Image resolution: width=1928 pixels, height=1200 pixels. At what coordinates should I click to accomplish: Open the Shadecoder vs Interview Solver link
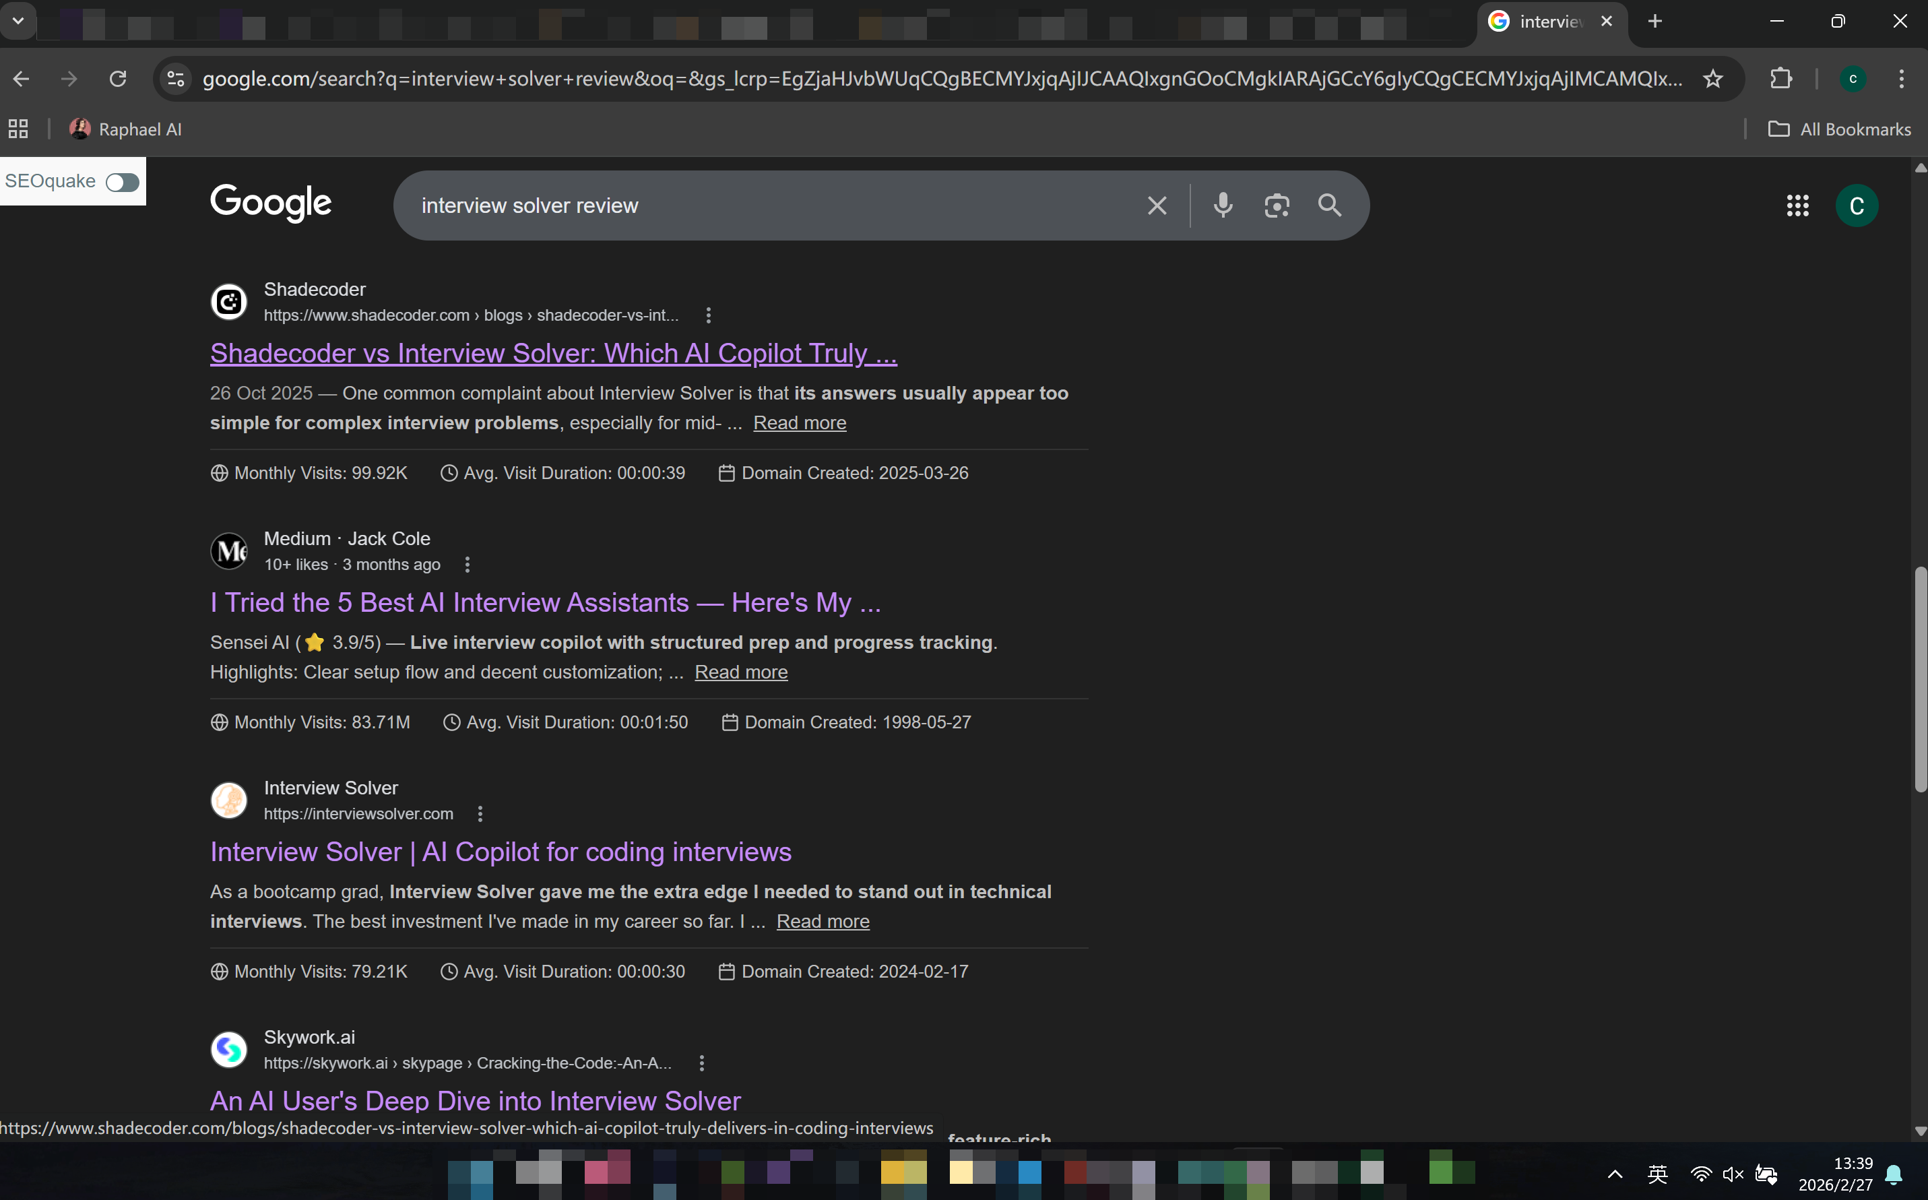[x=553, y=353]
